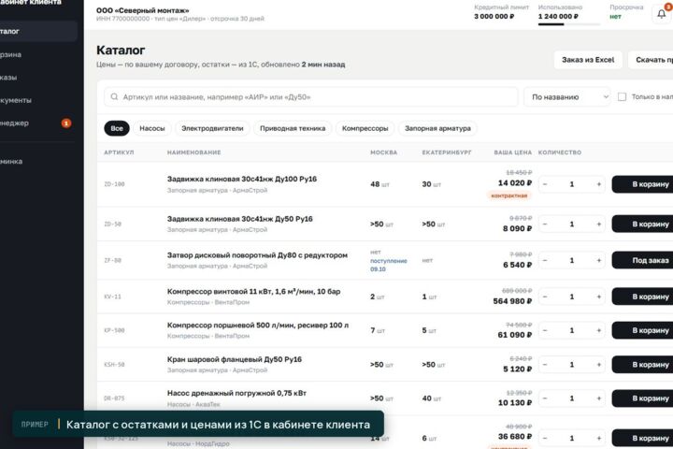Increase quantity for Компрессор поршневой row
Image resolution: width=673 pixels, height=449 pixels.
coord(599,330)
